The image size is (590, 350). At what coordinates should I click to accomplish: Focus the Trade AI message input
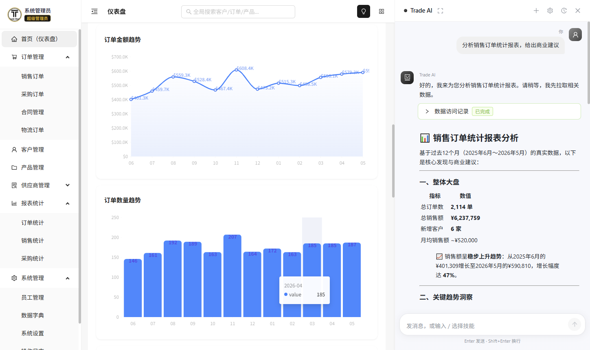485,326
